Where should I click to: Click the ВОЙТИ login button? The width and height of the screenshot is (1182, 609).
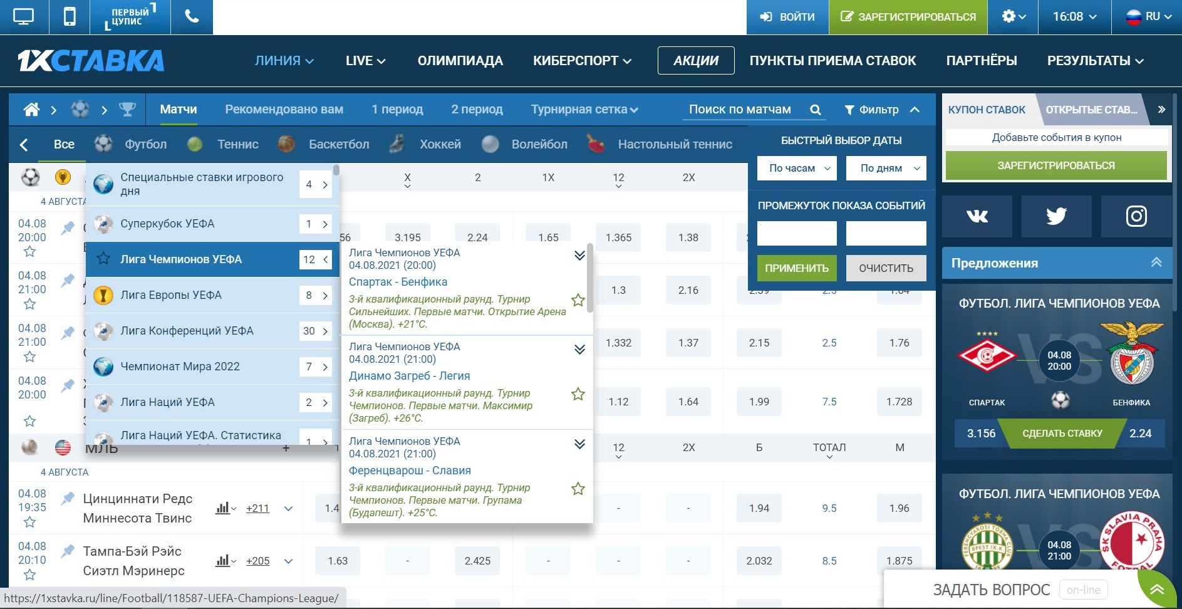[x=787, y=17]
